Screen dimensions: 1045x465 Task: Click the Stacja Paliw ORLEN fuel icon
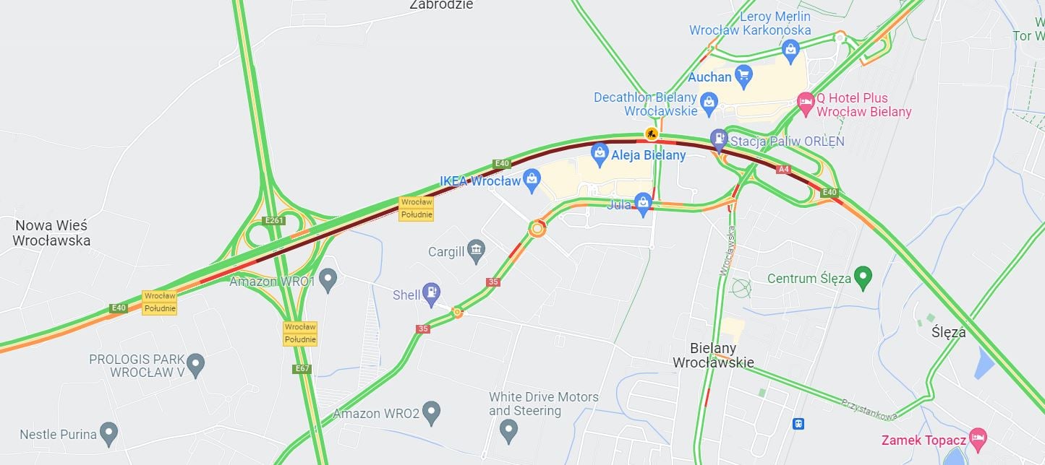click(x=718, y=139)
